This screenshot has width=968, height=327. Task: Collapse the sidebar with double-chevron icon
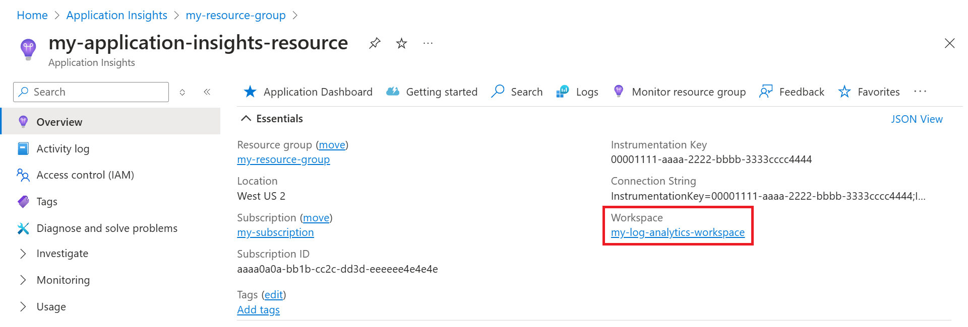(207, 92)
